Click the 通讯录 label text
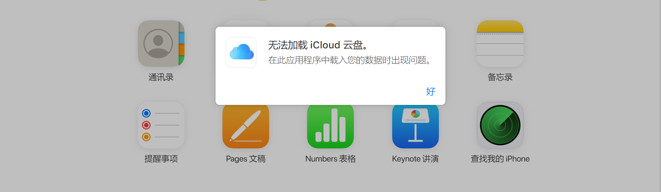Viewport: 661px width, 192px height. click(161, 77)
